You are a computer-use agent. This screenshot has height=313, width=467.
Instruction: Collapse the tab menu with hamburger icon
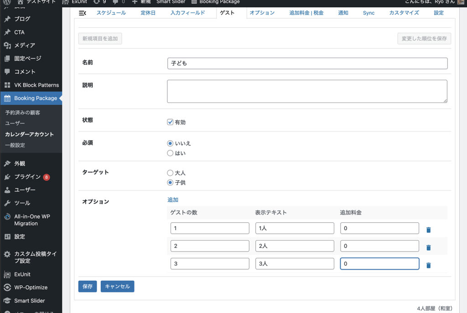(83, 13)
